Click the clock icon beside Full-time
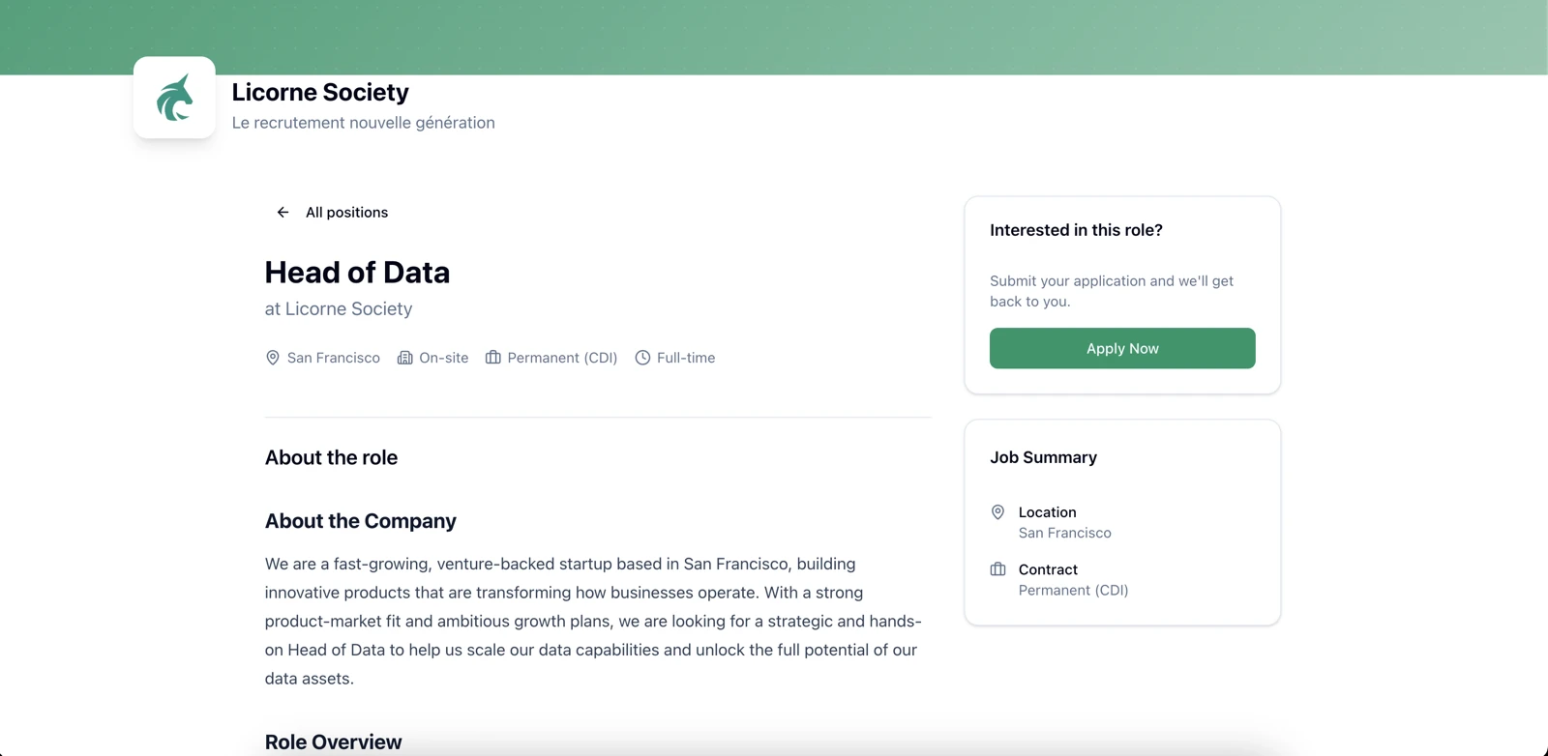Screen dimensions: 1548x756 (x=641, y=358)
